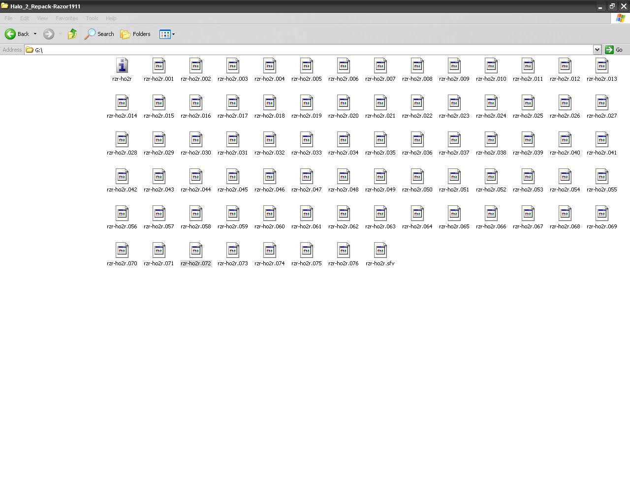This screenshot has height=504, width=630.
Task: Click the folder icon in the title bar
Action: tap(4, 6)
